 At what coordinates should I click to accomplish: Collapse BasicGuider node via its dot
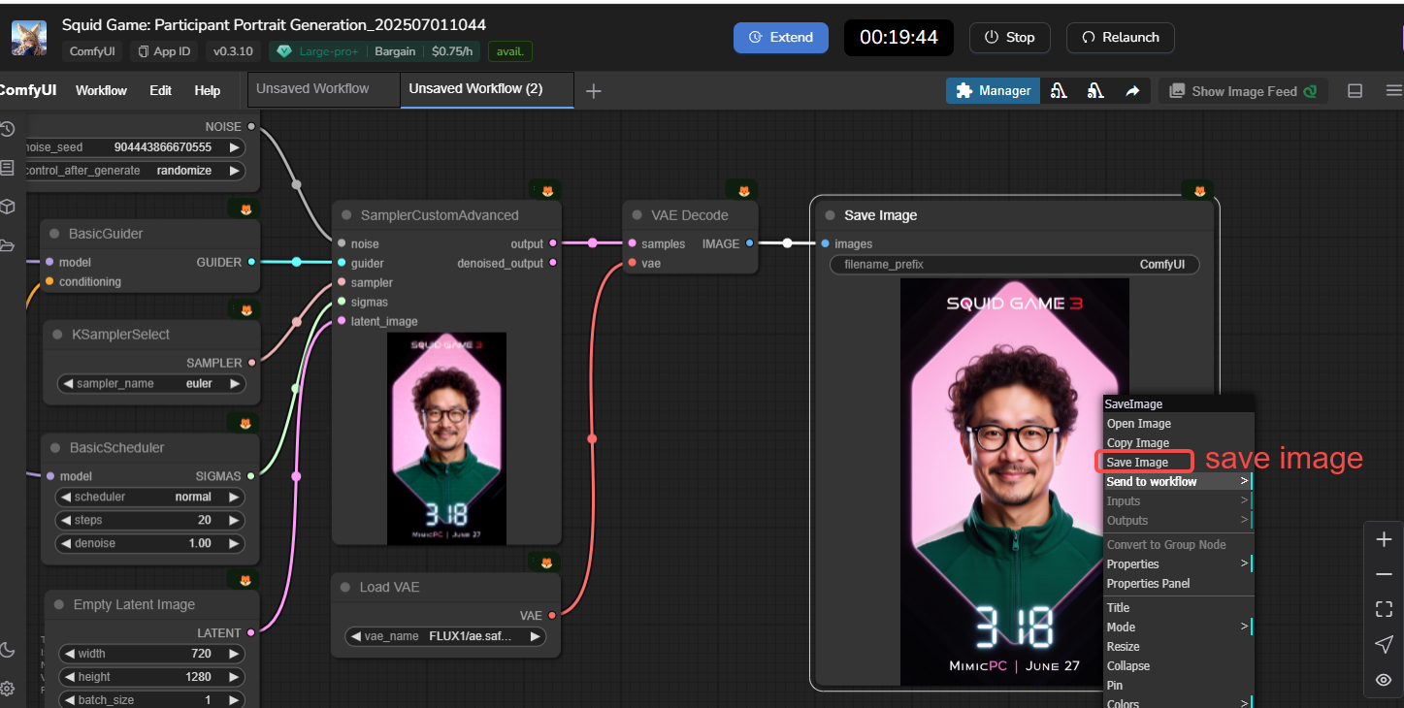pos(55,234)
